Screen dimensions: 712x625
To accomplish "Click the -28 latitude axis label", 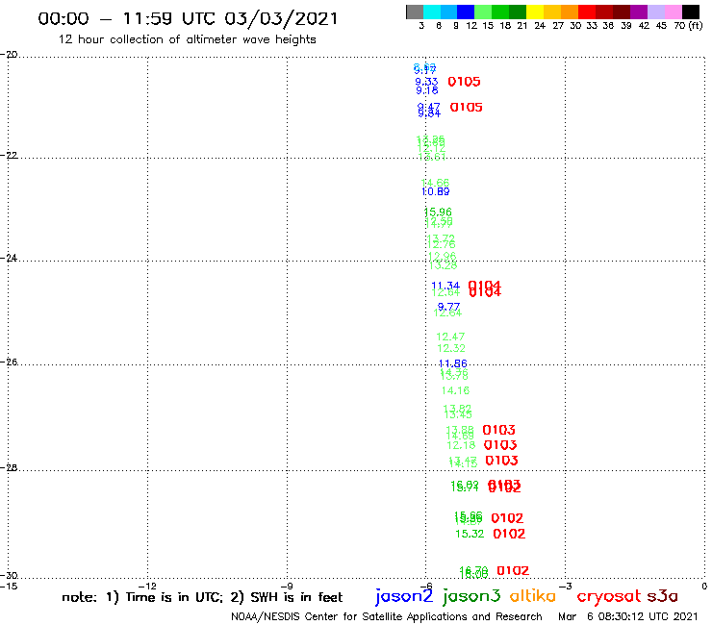I will tap(9, 467).
